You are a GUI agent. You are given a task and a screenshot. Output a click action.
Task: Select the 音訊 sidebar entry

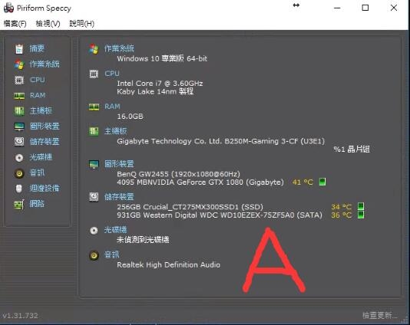37,172
